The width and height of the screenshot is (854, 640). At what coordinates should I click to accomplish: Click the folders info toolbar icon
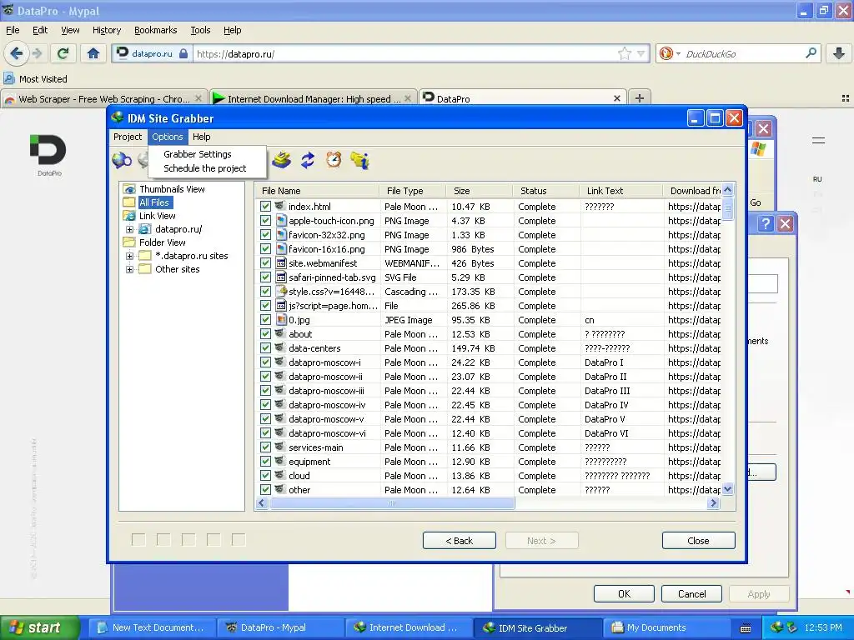tap(360, 160)
